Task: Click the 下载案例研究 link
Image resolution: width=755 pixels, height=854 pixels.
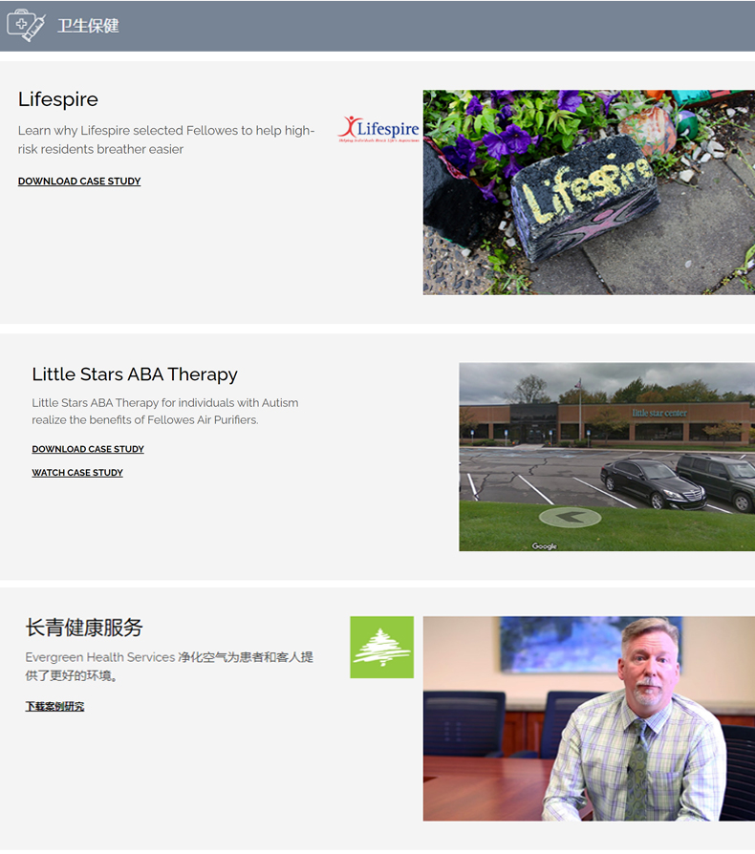Action: pos(54,706)
